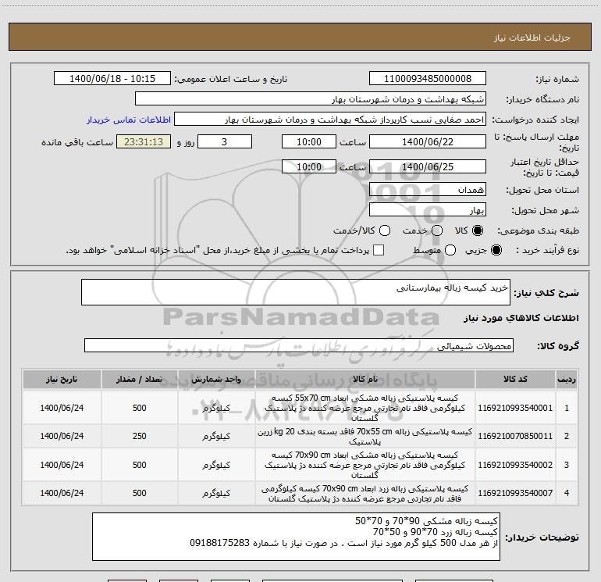Click the remaining time counter 23:31:13

[144, 142]
